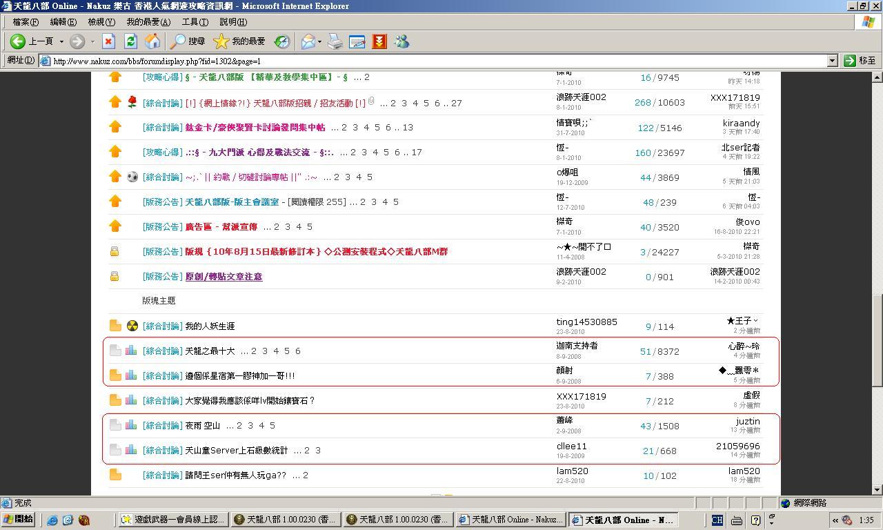Click the Windows 開始 Start button

(x=19, y=520)
